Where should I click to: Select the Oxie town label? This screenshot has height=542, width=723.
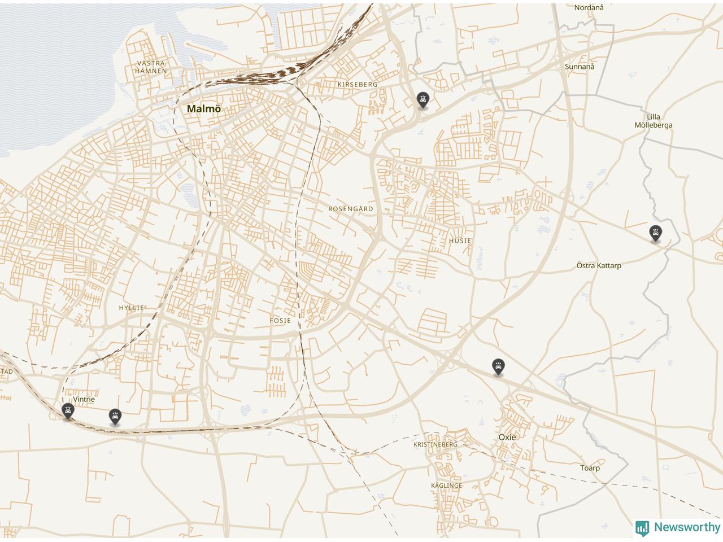(x=507, y=437)
